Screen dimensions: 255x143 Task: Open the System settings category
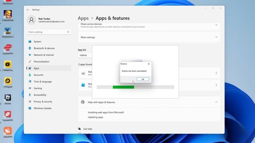coord(49,42)
